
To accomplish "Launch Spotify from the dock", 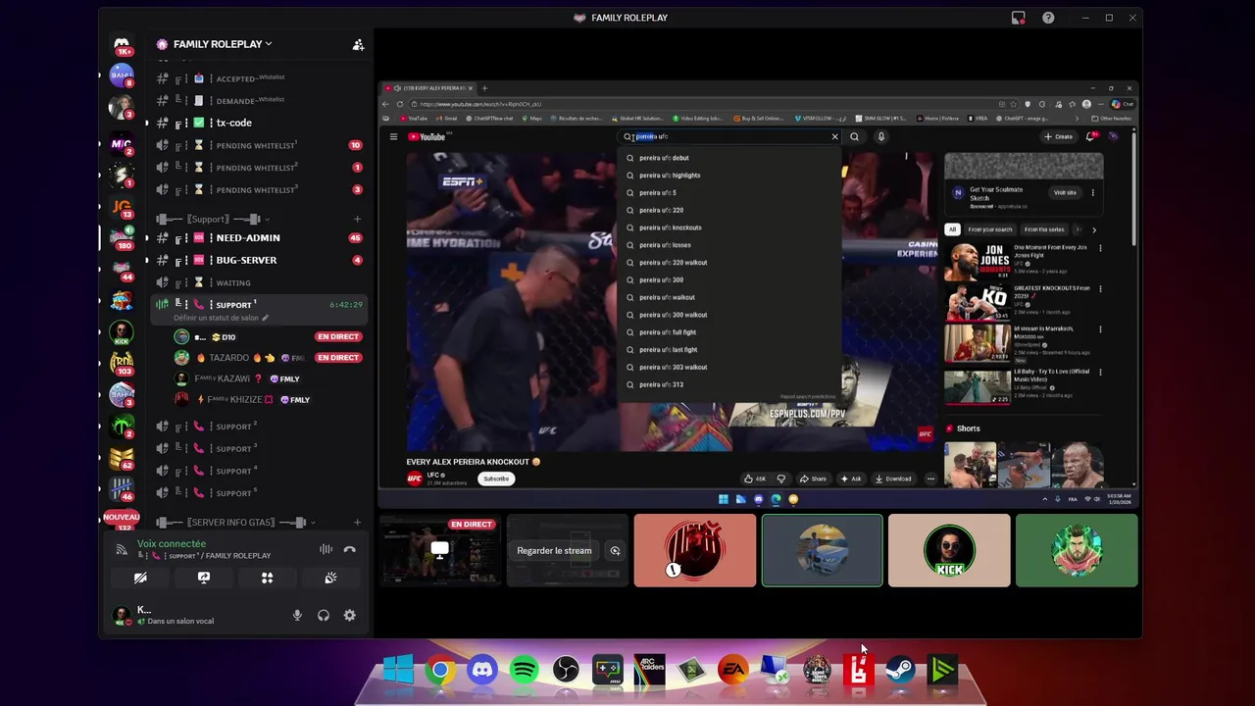I will (524, 671).
